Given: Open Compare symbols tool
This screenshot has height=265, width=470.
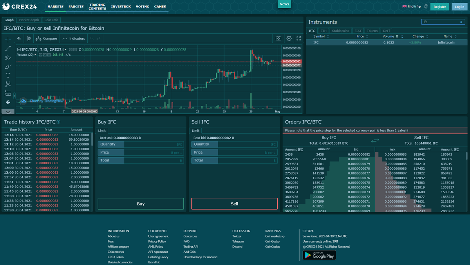Looking at the screenshot, I should pos(46,38).
